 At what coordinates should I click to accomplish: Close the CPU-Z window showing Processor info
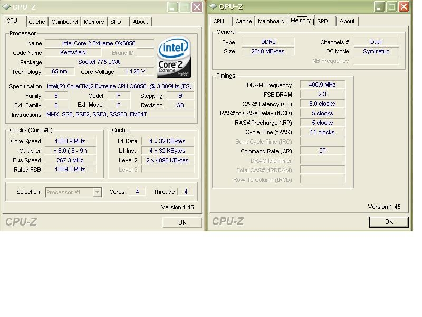[x=197, y=7]
